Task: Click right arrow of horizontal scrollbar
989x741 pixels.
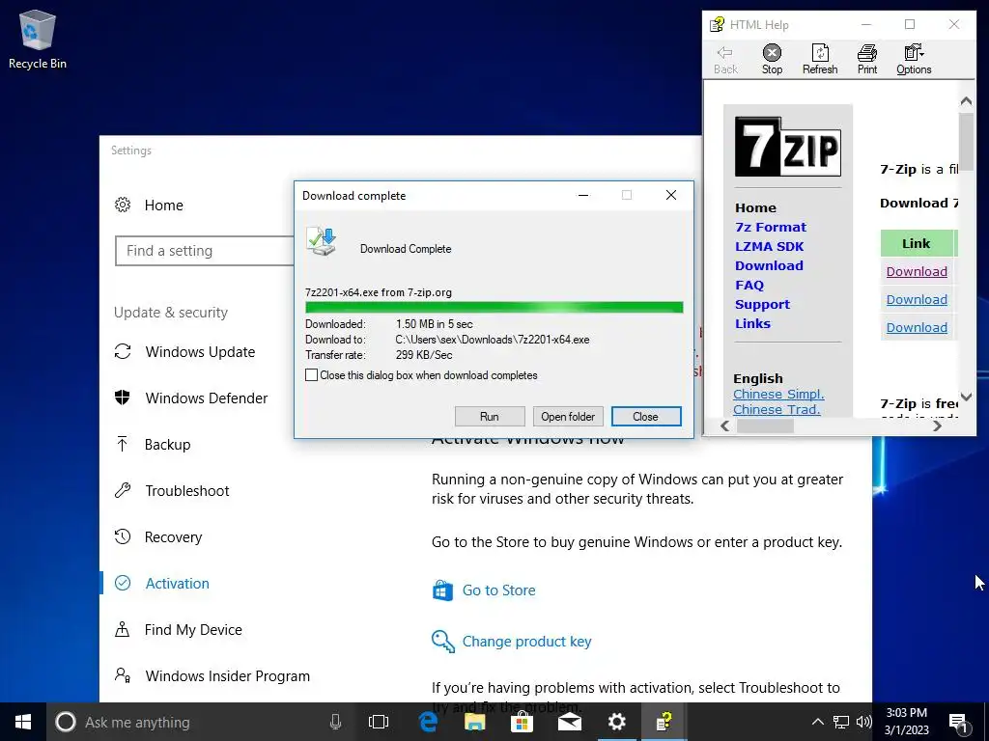Action: click(x=937, y=425)
